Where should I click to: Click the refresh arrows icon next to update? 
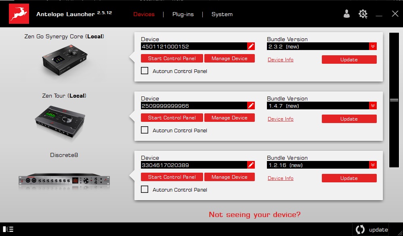point(360,229)
